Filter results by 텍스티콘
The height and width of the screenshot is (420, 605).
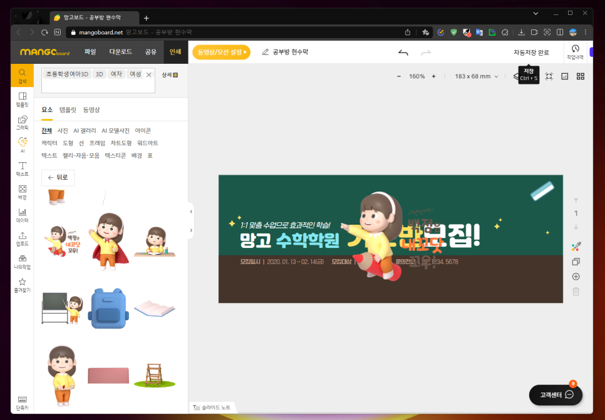pos(115,155)
